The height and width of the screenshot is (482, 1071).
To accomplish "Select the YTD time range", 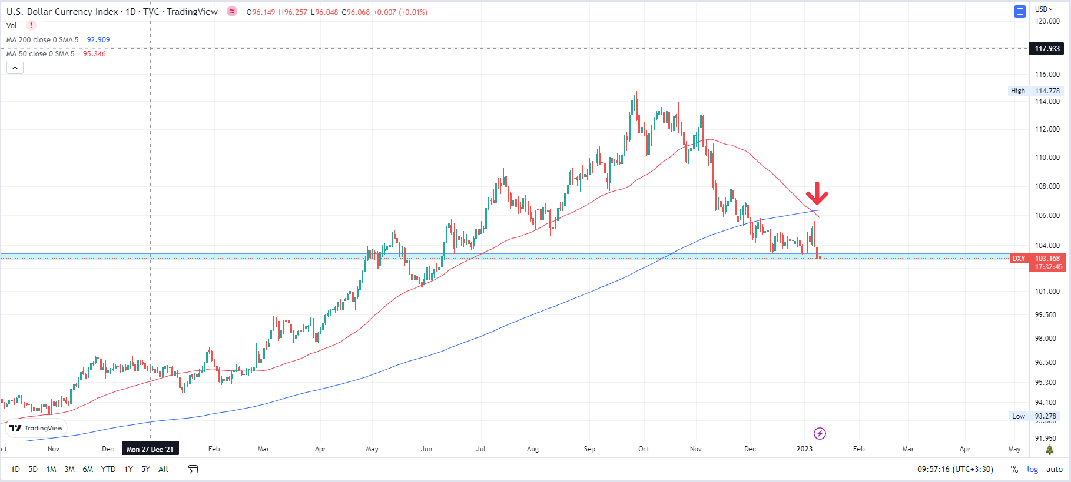I will (x=108, y=469).
